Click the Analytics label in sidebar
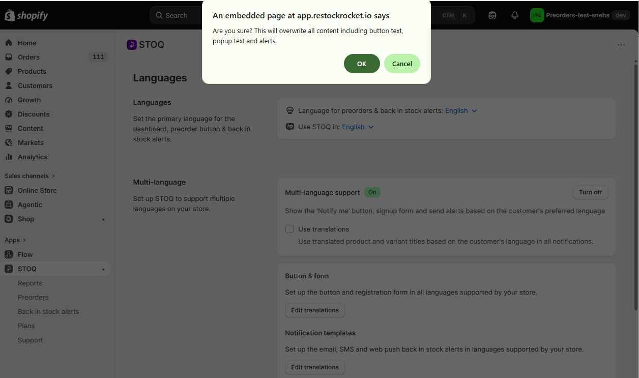 pyautogui.click(x=33, y=157)
